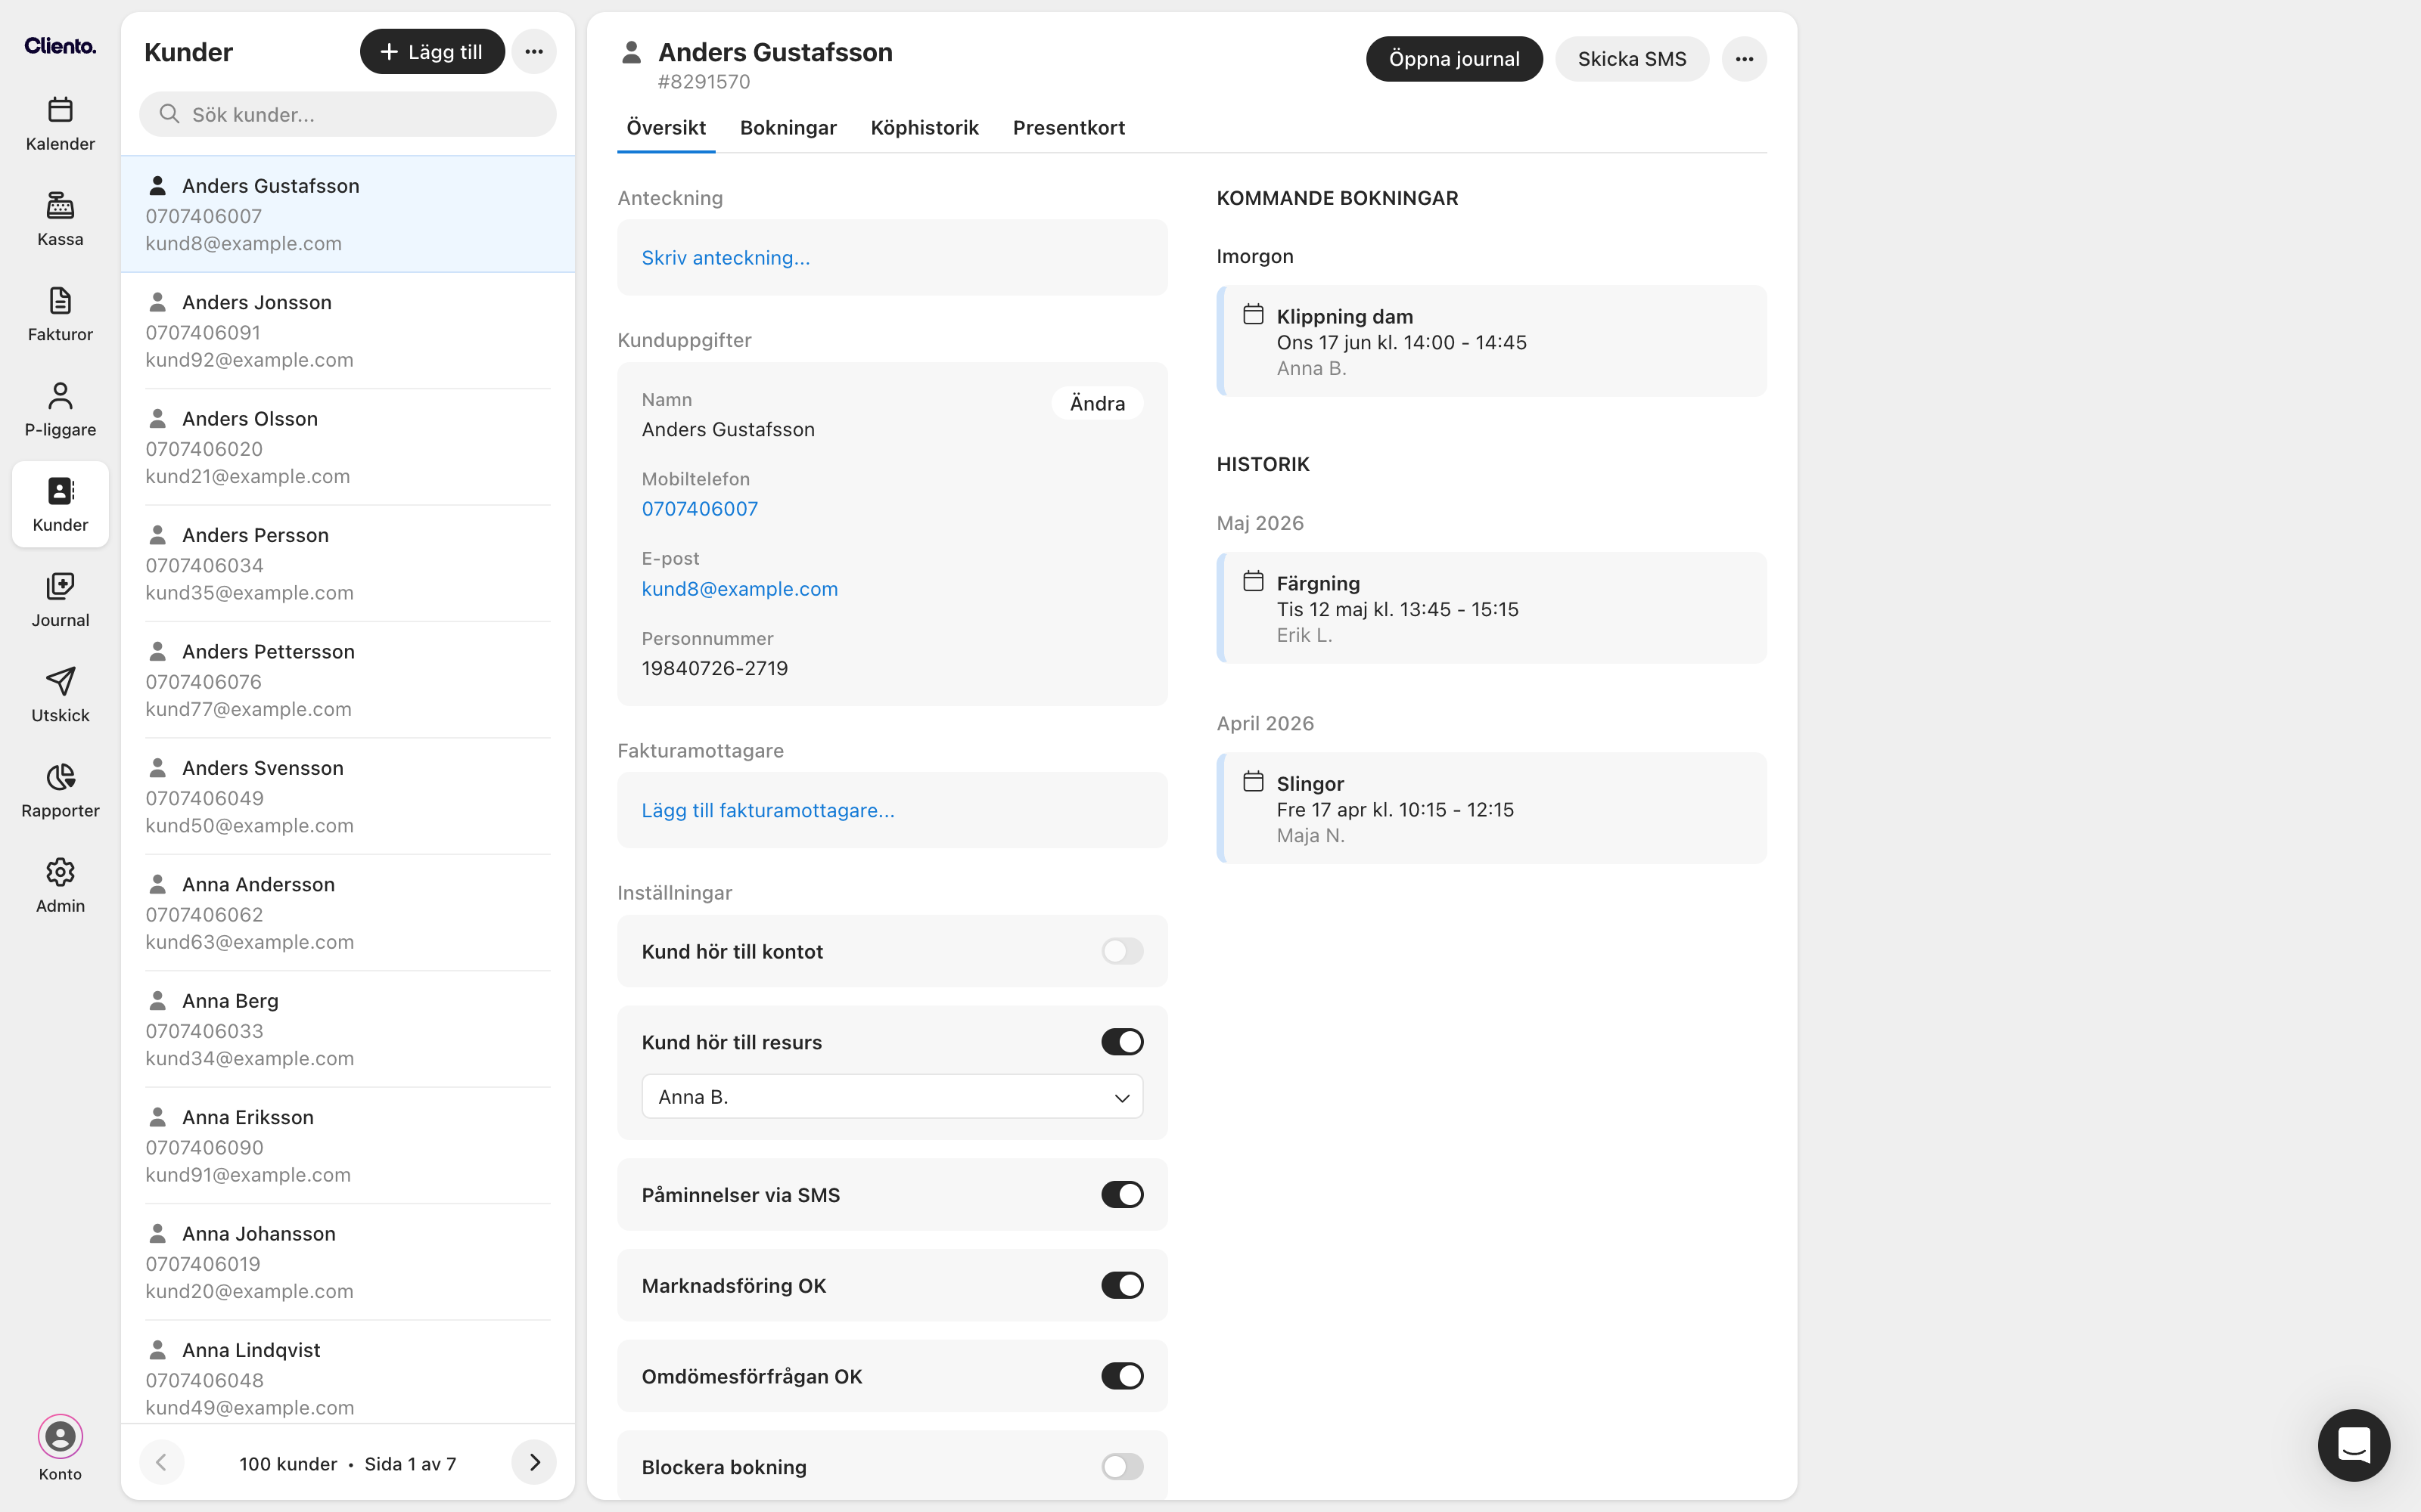Toggle Omdömesförfrågan OK switch
The image size is (2421, 1512).
1121,1376
